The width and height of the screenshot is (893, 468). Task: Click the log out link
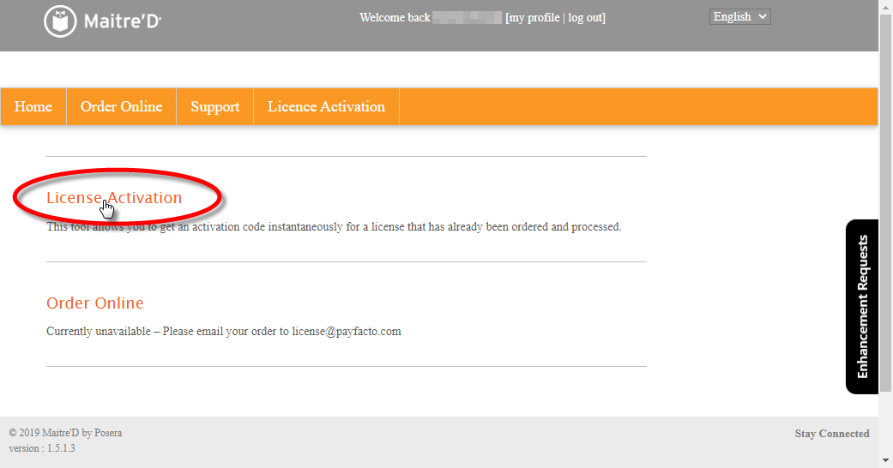(x=585, y=18)
